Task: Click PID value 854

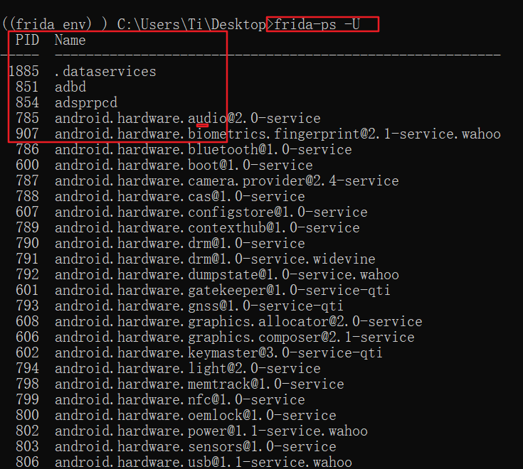Action: tap(27, 102)
